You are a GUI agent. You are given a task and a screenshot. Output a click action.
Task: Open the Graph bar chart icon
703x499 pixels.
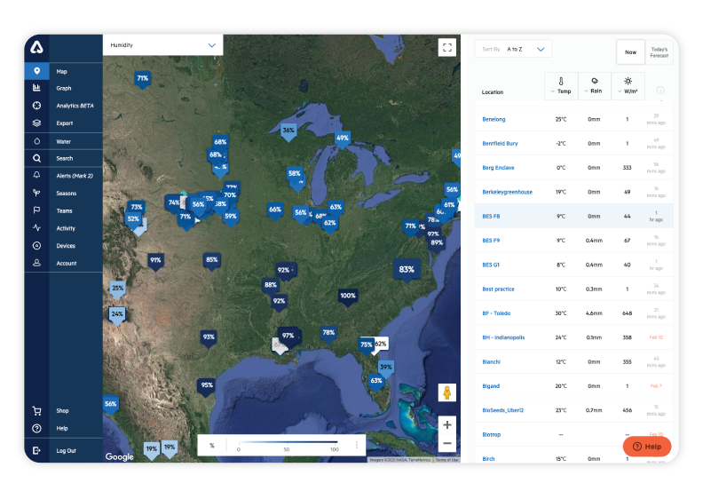(36, 87)
